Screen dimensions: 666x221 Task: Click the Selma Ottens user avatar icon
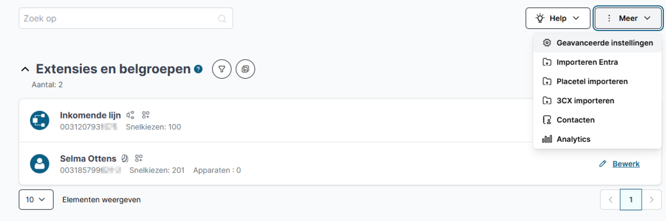(39, 163)
